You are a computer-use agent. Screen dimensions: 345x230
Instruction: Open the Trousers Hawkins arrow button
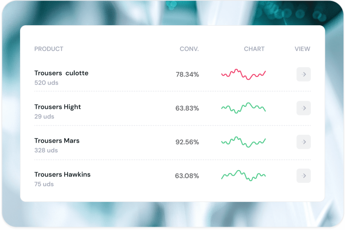click(x=304, y=176)
